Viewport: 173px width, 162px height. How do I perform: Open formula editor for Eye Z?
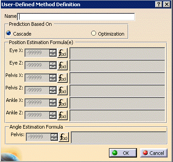[x=62, y=65]
